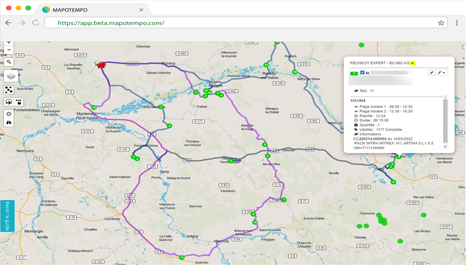Click the road isodistance tool icon
Image resolution: width=466 pixels, height=265 pixels.
coord(9,123)
